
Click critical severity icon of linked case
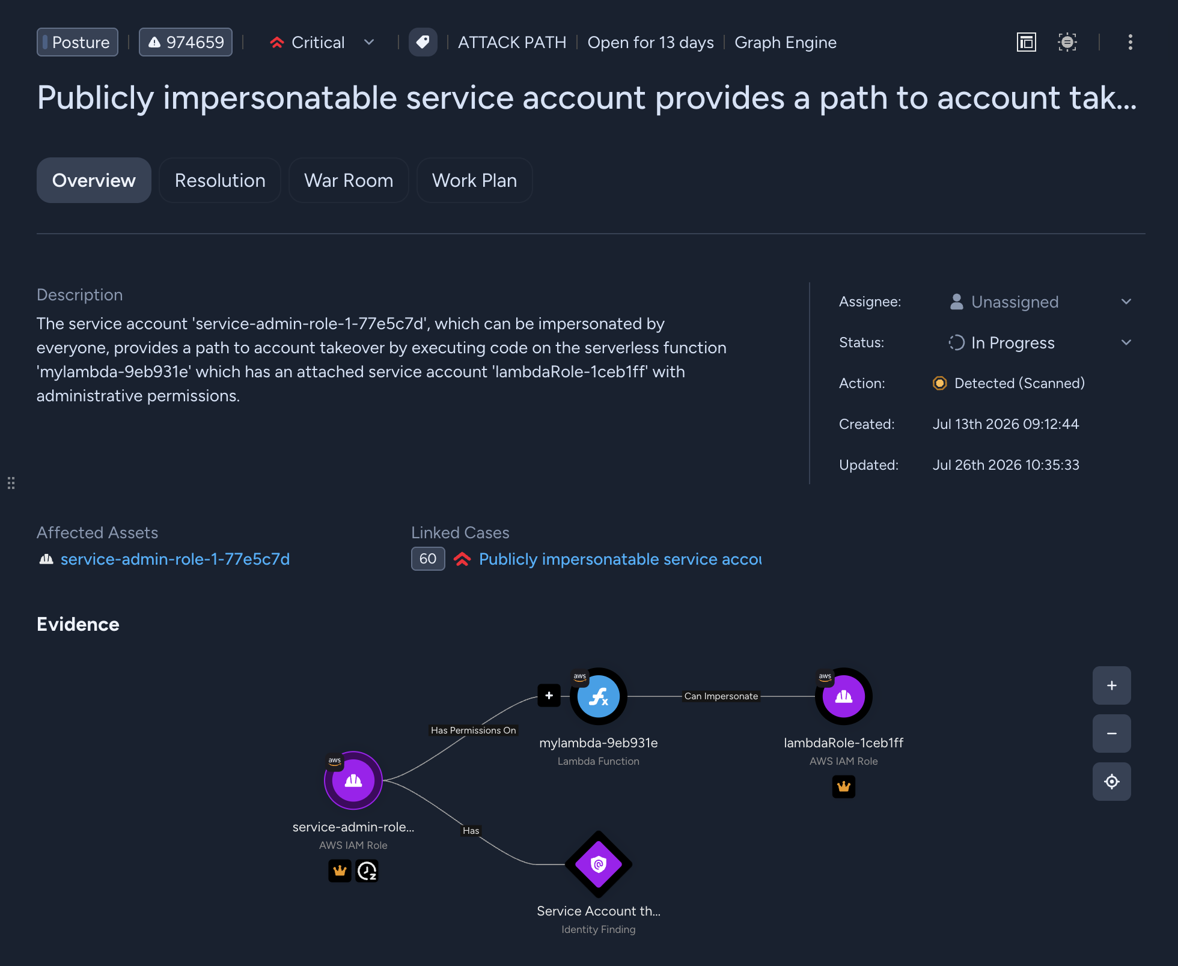[462, 559]
